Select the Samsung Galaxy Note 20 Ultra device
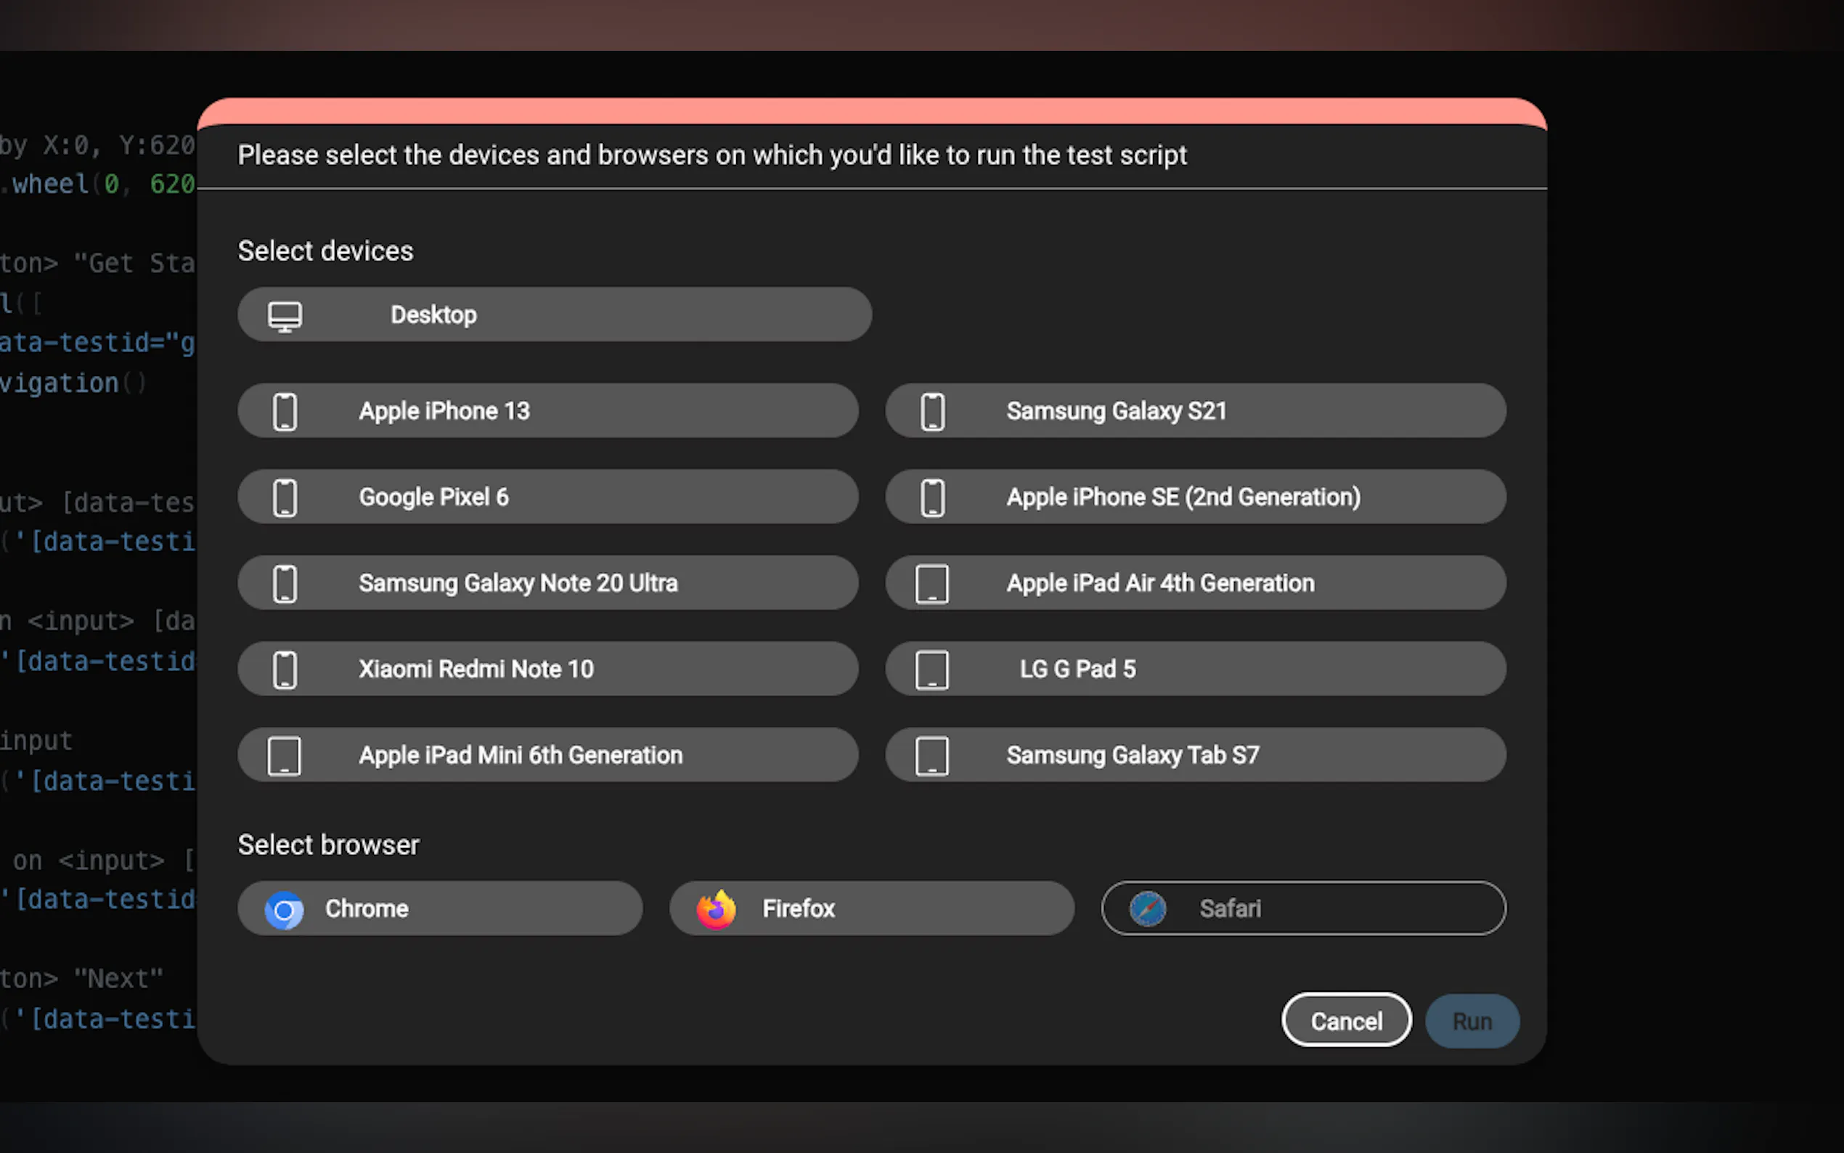The height and width of the screenshot is (1153, 1844). click(547, 583)
